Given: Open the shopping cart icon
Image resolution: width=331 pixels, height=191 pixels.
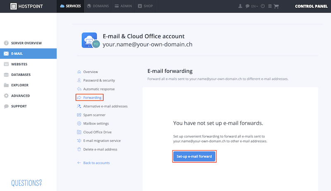Looking at the screenshot, I should click(x=276, y=6).
